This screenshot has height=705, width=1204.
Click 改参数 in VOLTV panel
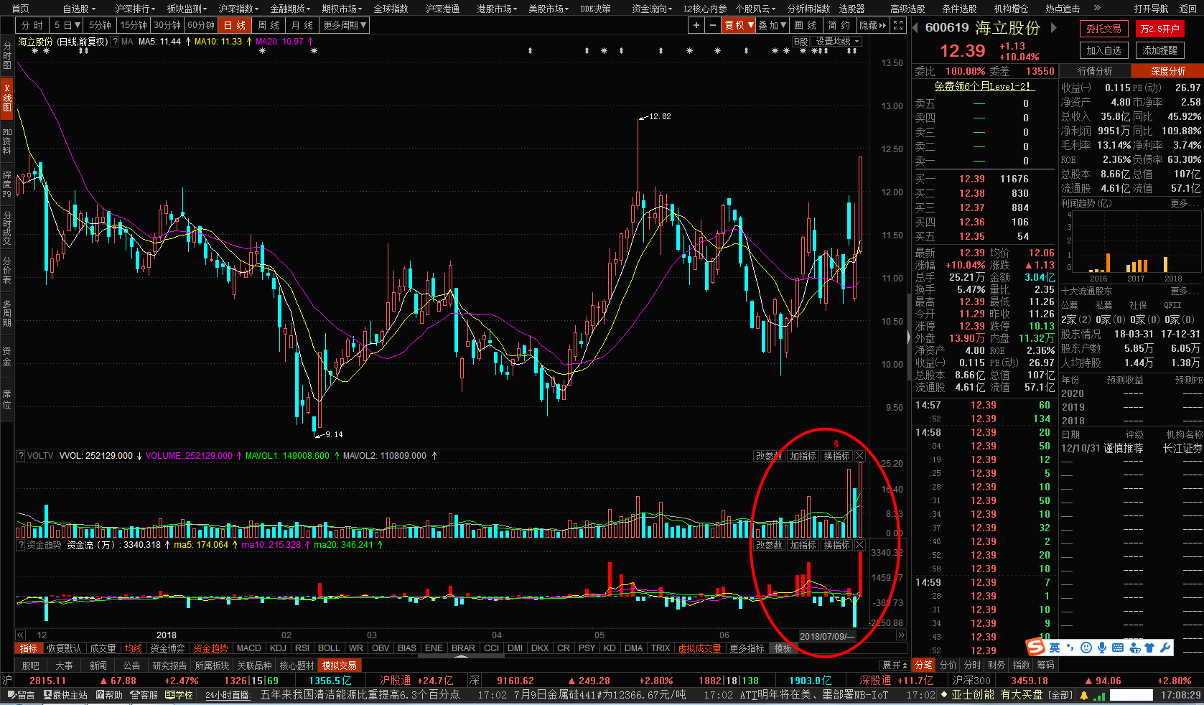769,456
